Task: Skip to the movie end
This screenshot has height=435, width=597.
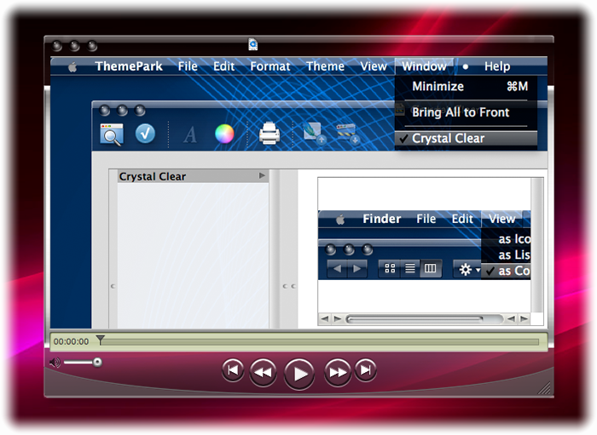Action: 366,369
